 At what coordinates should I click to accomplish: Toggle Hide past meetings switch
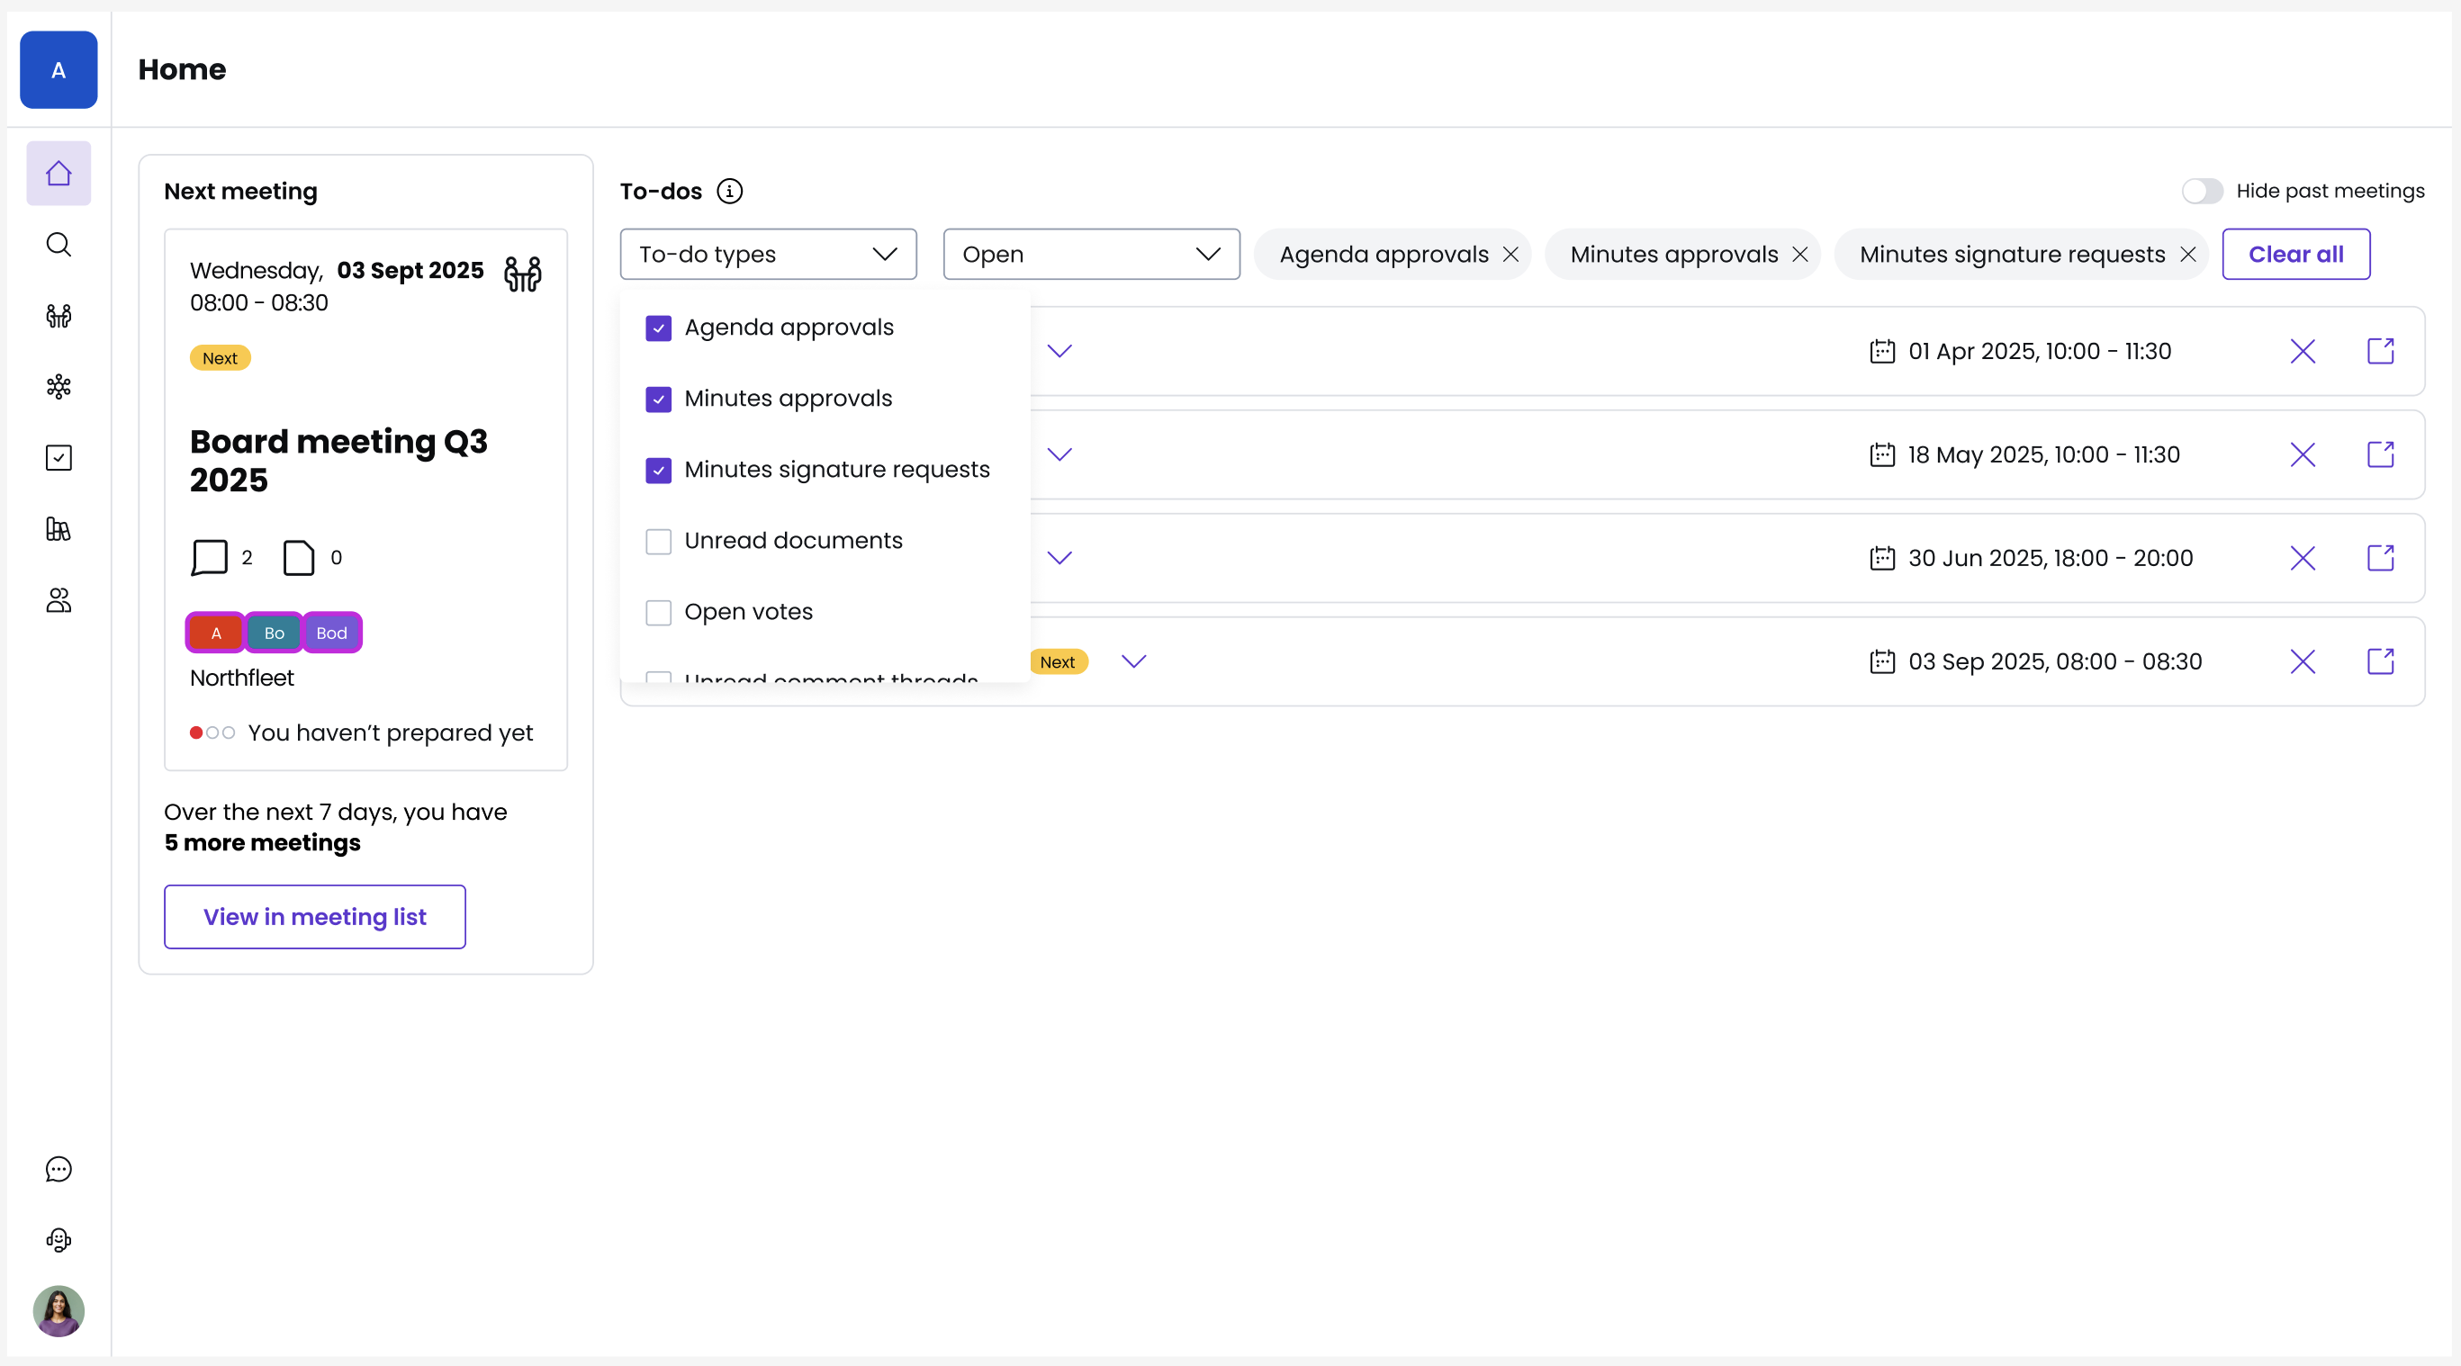click(2202, 191)
